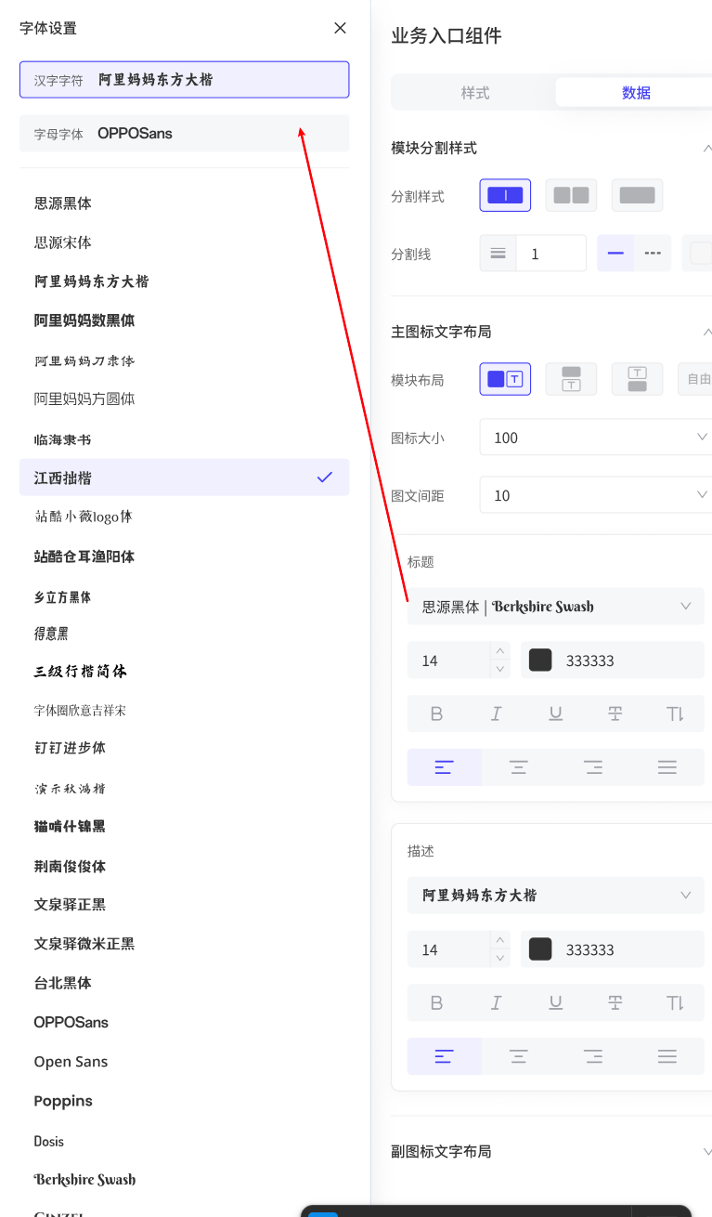712x1217 pixels.
Task: Select text-top icon-bottom 模块布局
Action: [x=637, y=379]
